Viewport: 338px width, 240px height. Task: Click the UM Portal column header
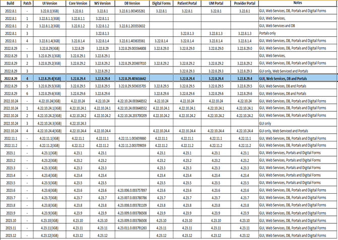216,3
